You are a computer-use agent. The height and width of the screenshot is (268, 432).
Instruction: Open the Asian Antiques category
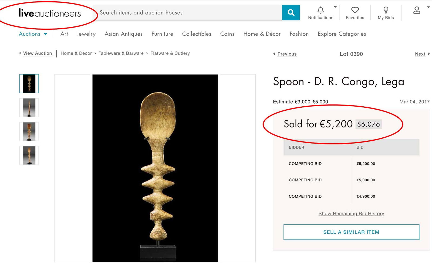[123, 34]
